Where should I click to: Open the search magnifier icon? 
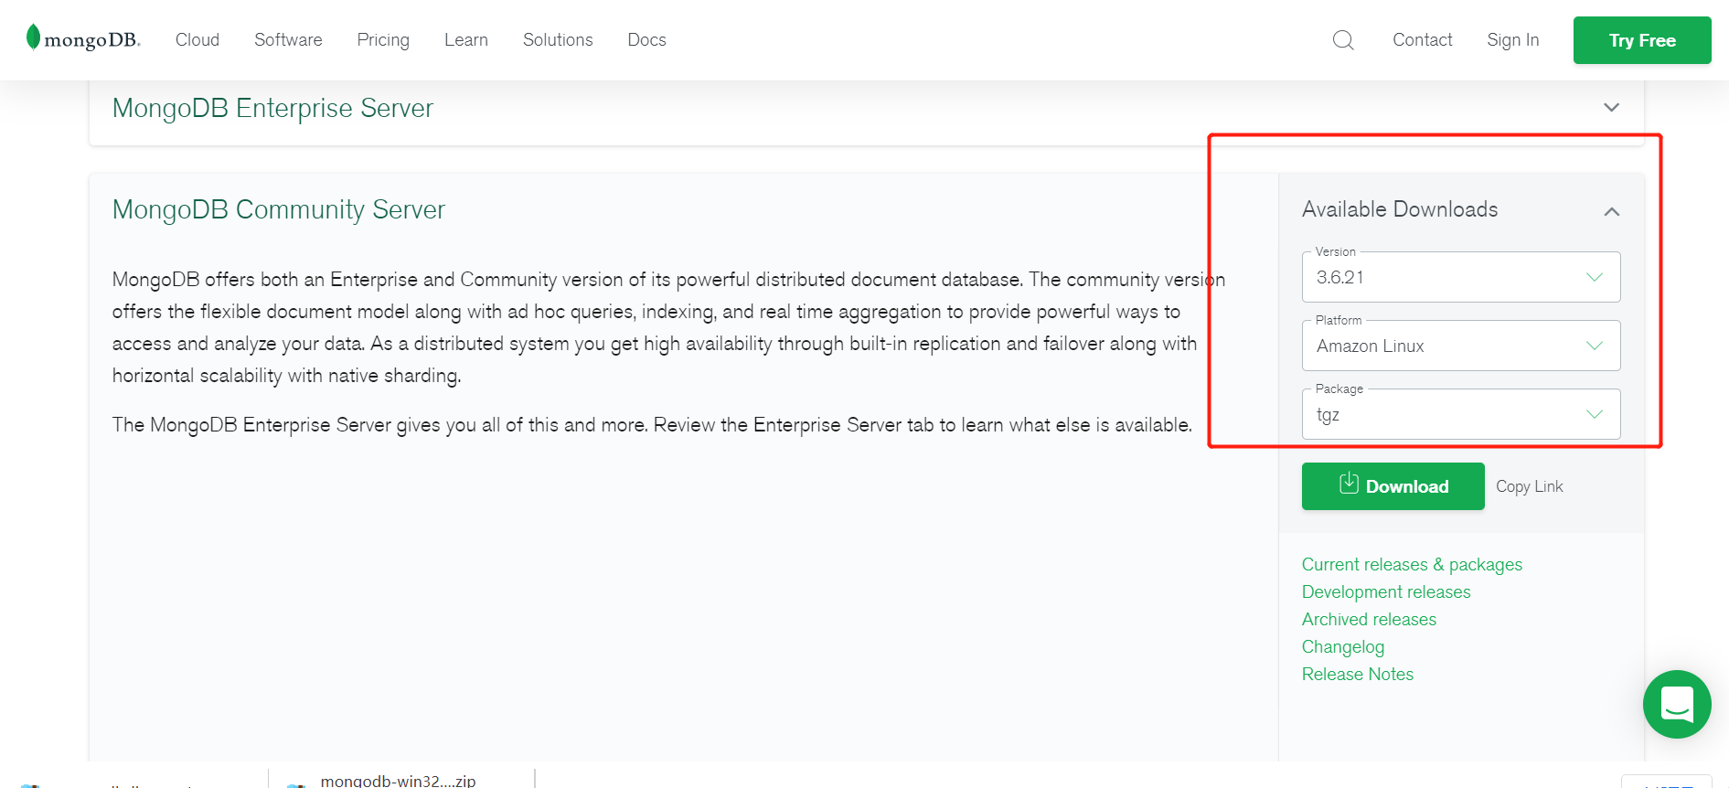(1343, 40)
